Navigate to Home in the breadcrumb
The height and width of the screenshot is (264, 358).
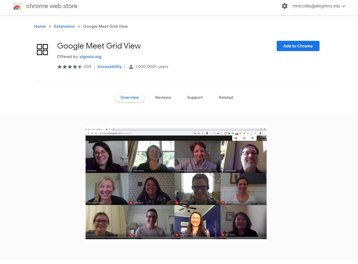pyautogui.click(x=40, y=26)
